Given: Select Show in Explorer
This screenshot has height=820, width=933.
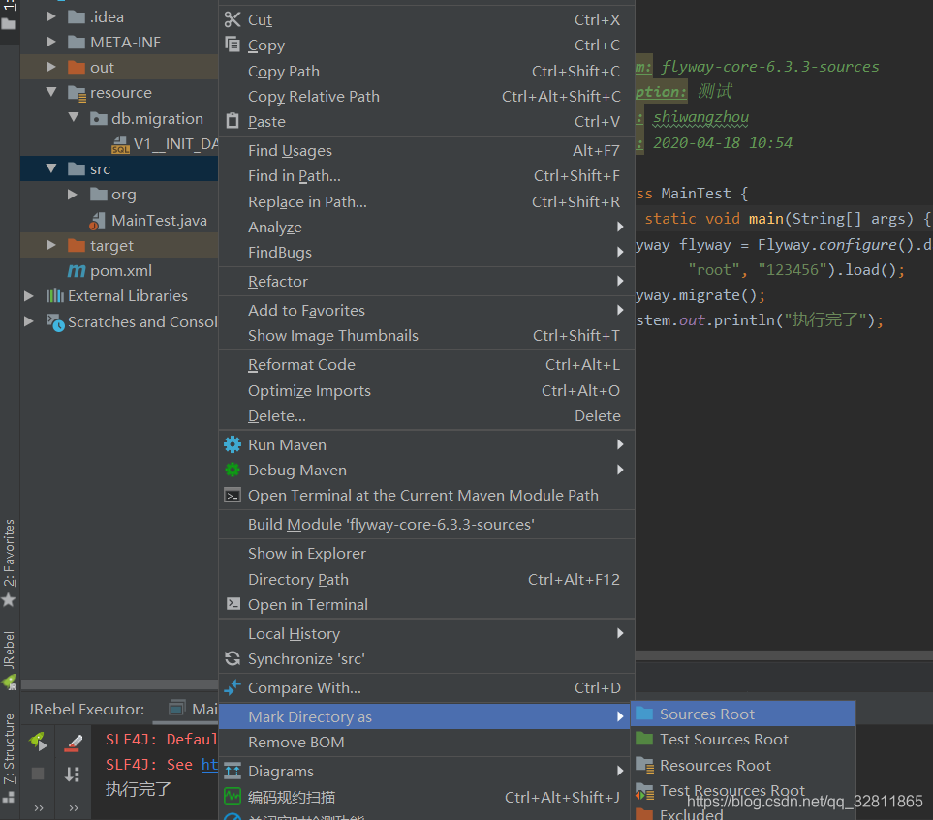Looking at the screenshot, I should coord(426,554).
